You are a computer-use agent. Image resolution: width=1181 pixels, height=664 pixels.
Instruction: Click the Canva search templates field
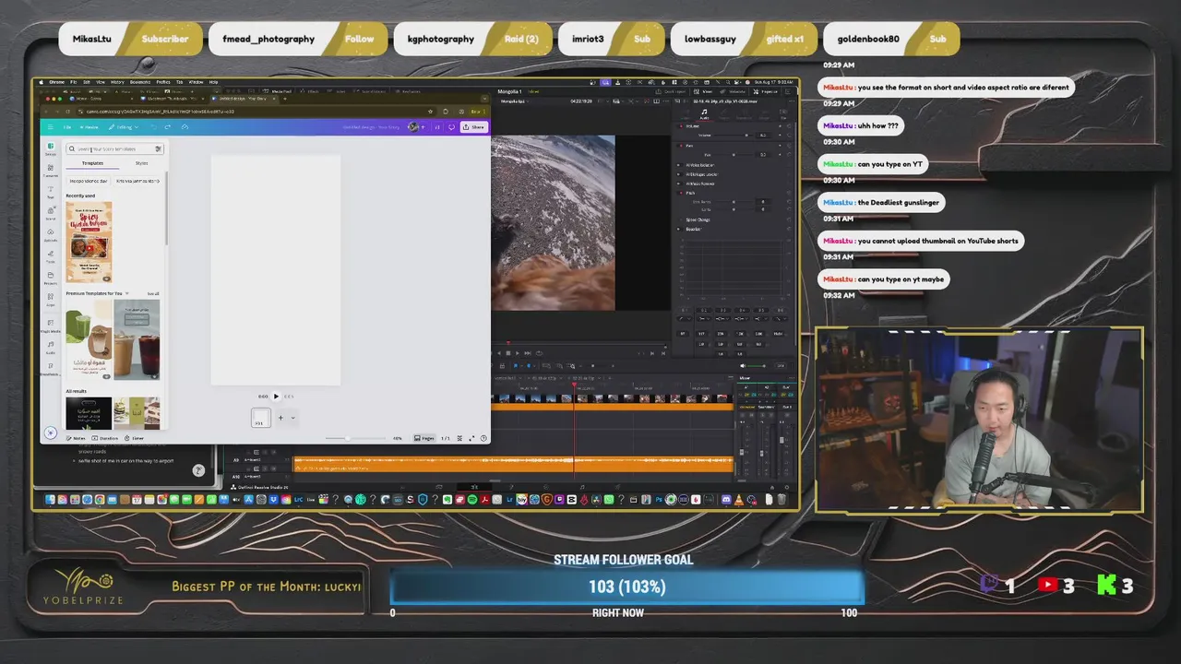click(114, 149)
